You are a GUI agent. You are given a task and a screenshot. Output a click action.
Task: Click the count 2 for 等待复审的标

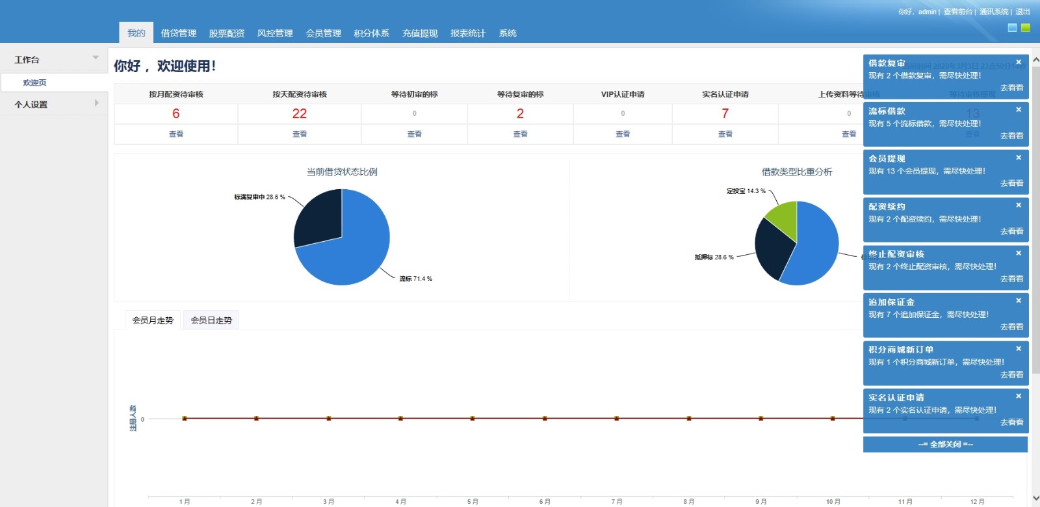pyautogui.click(x=520, y=114)
